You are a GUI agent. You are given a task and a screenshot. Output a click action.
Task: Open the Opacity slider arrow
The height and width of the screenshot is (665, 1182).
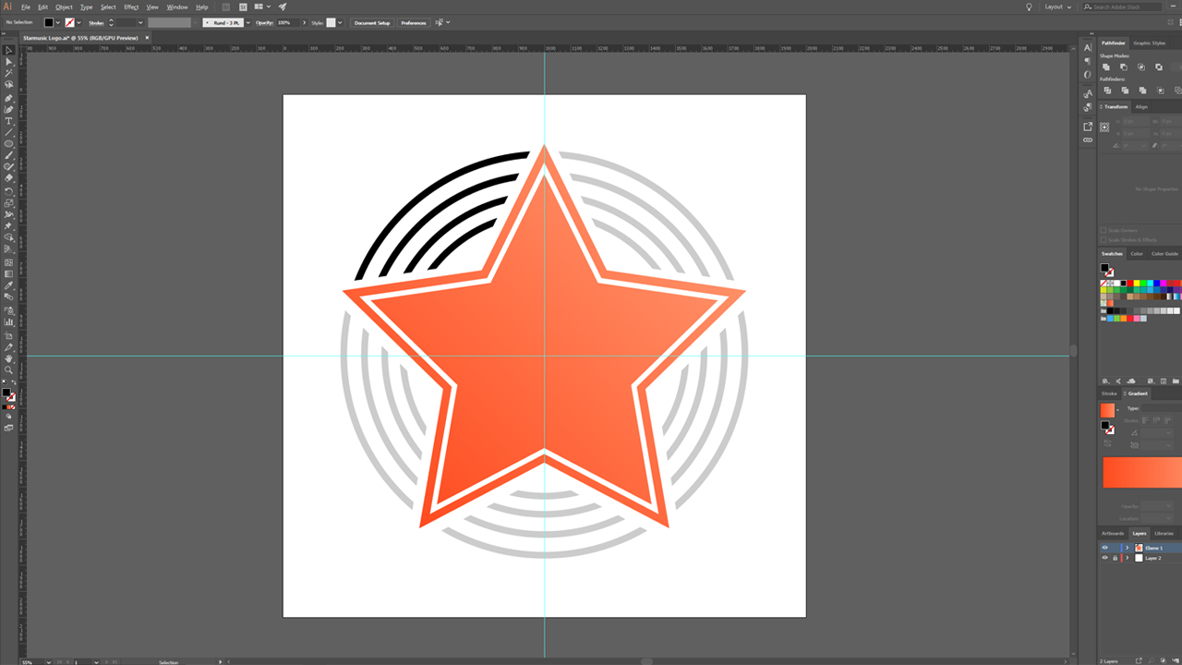click(304, 22)
